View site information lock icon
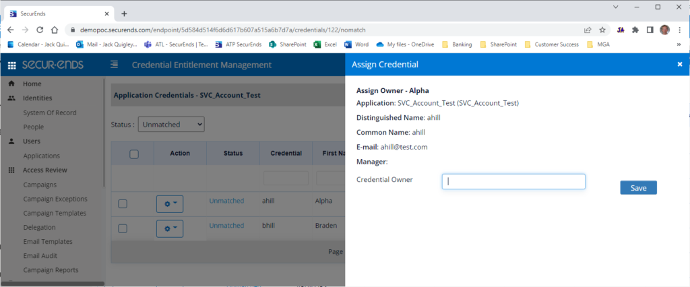 point(73,30)
